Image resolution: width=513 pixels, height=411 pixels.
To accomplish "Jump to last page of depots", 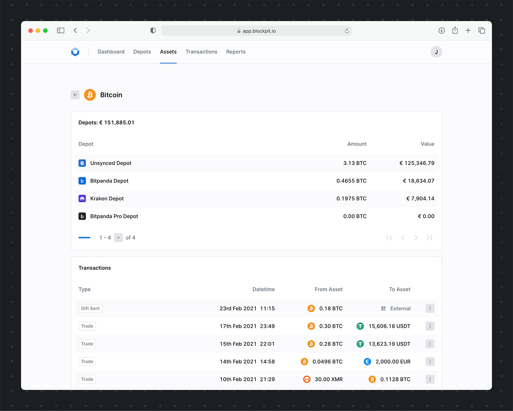I will (429, 238).
